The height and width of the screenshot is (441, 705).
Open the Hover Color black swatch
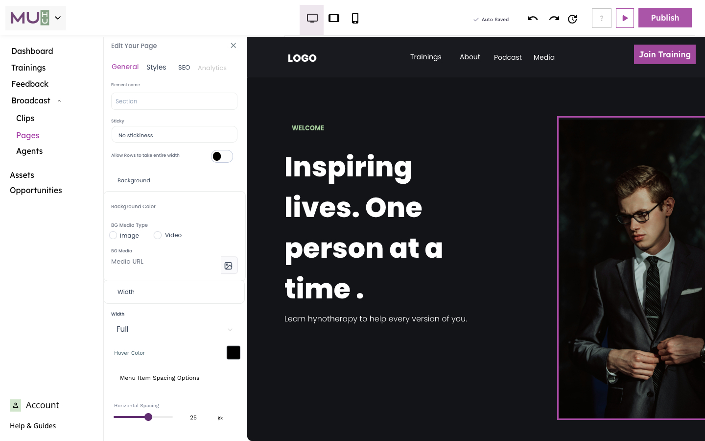234,353
